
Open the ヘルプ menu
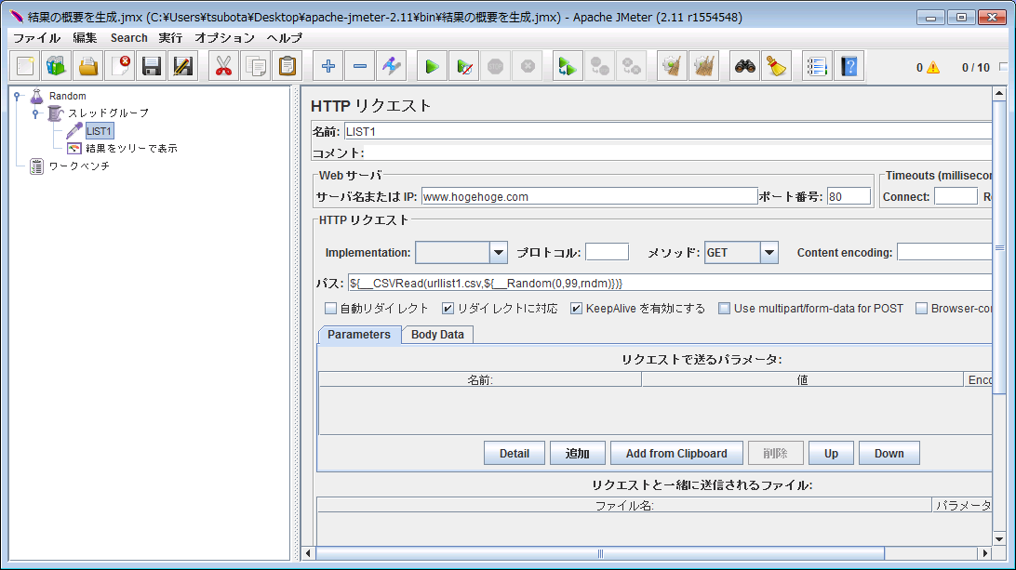point(285,37)
